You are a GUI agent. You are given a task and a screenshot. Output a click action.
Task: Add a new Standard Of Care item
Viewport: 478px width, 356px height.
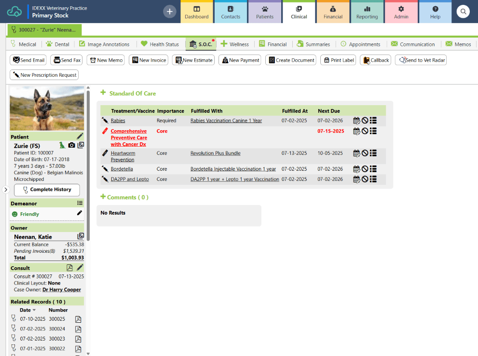pos(103,93)
